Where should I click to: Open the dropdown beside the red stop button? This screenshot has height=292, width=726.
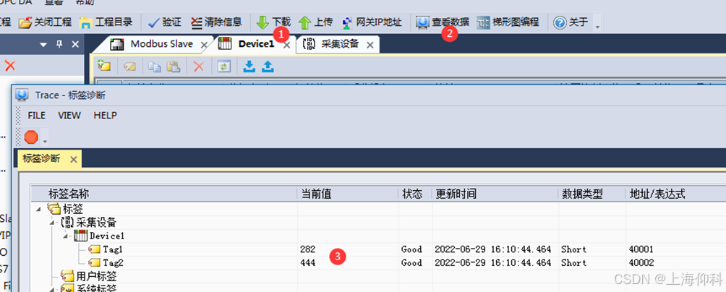click(x=44, y=141)
